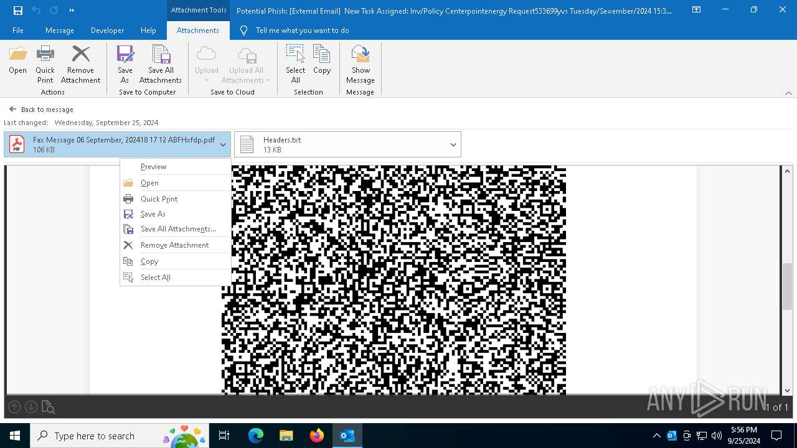The height and width of the screenshot is (448, 797).
Task: Click Remove Attachment in the ribbon
Action: tap(80, 65)
